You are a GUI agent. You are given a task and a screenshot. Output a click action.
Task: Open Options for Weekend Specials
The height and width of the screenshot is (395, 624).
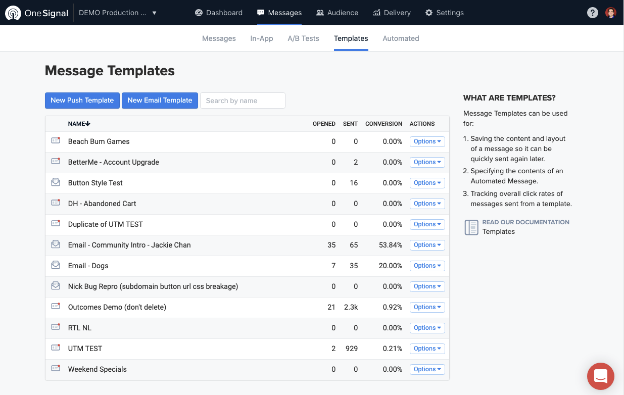click(427, 369)
